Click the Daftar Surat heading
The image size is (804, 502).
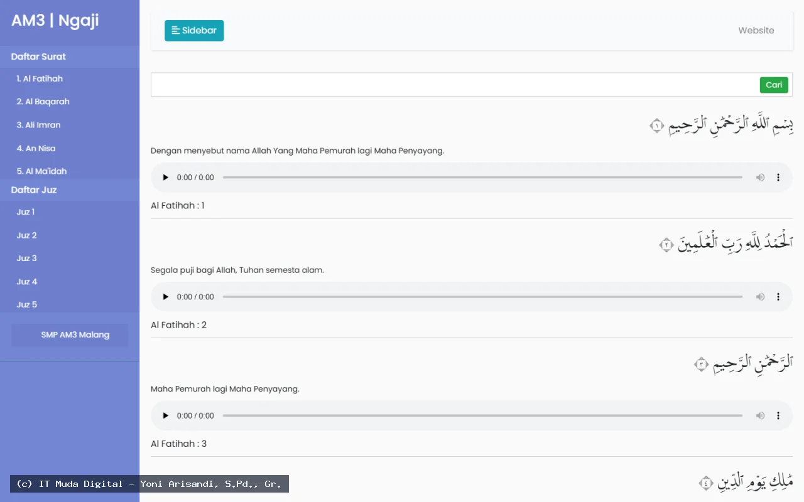click(38, 56)
